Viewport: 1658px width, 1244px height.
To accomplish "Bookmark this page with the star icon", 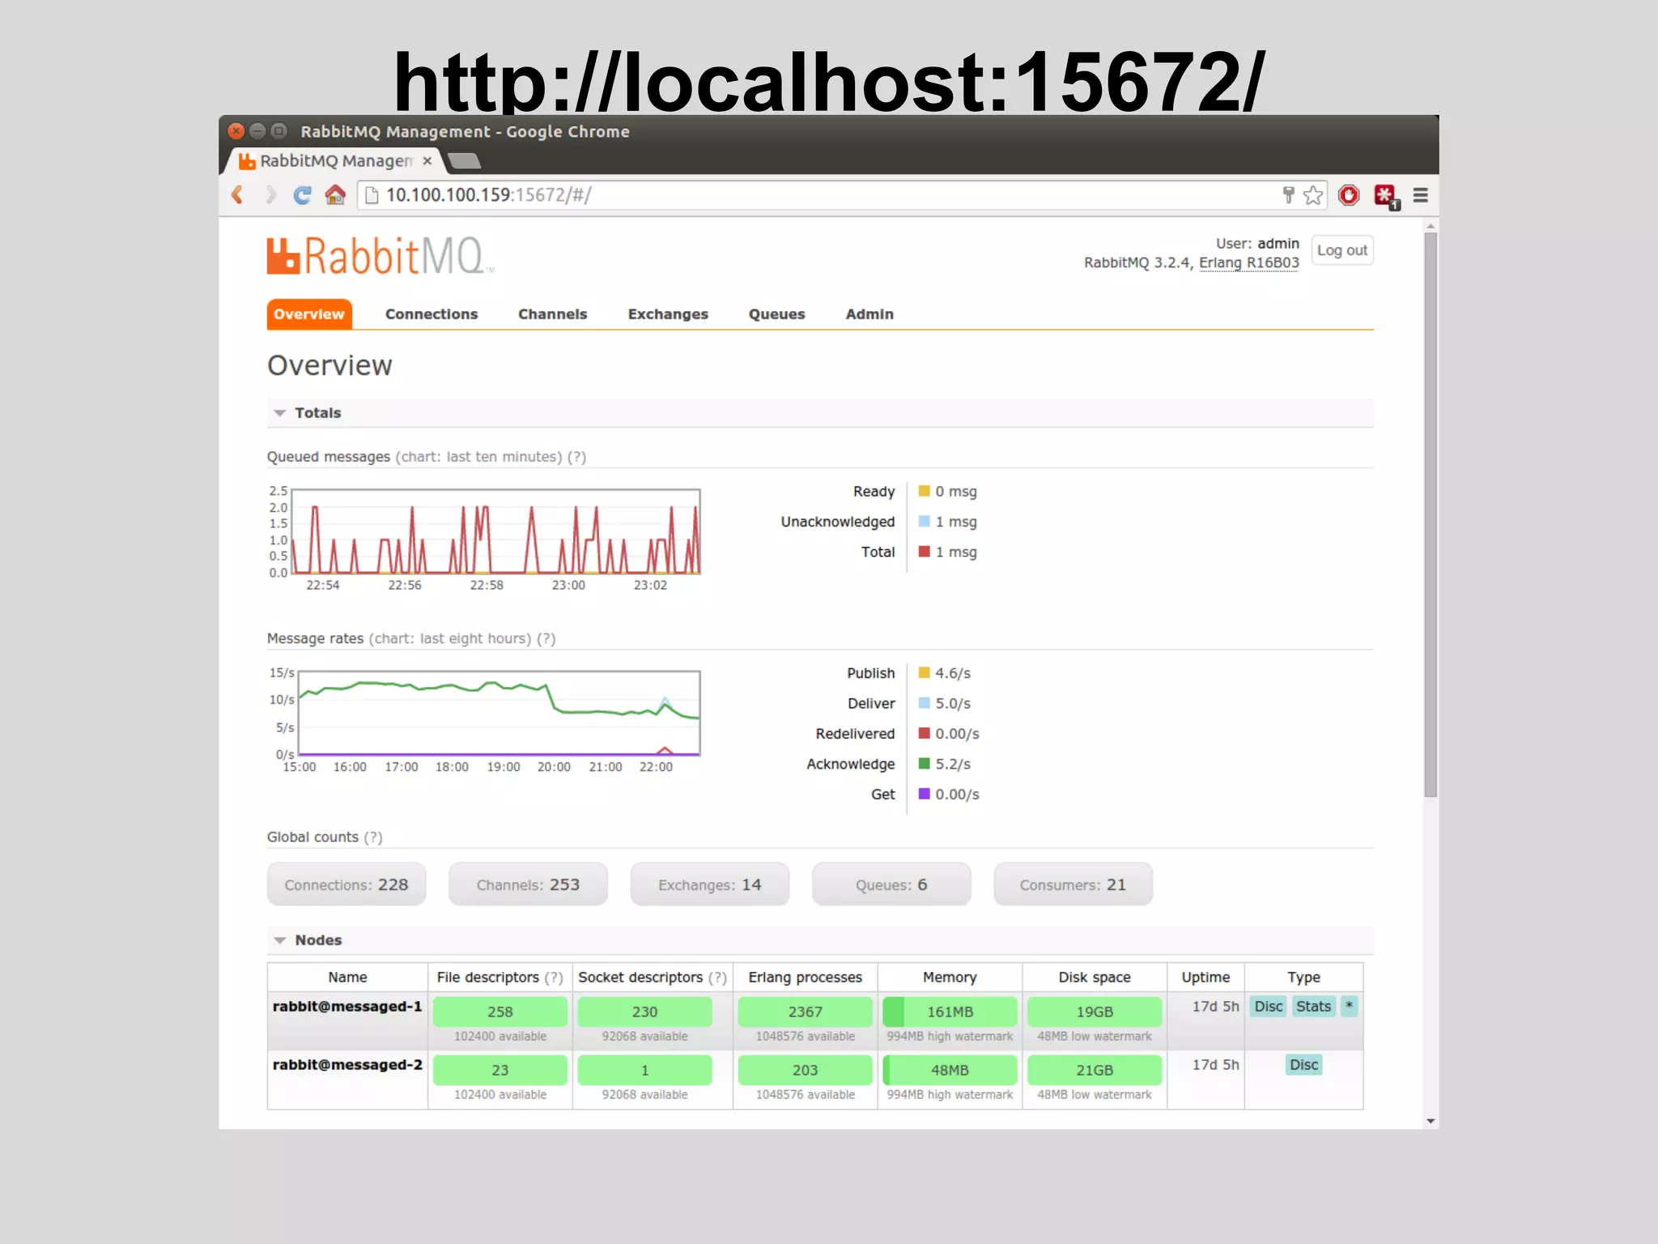I will coord(1313,195).
